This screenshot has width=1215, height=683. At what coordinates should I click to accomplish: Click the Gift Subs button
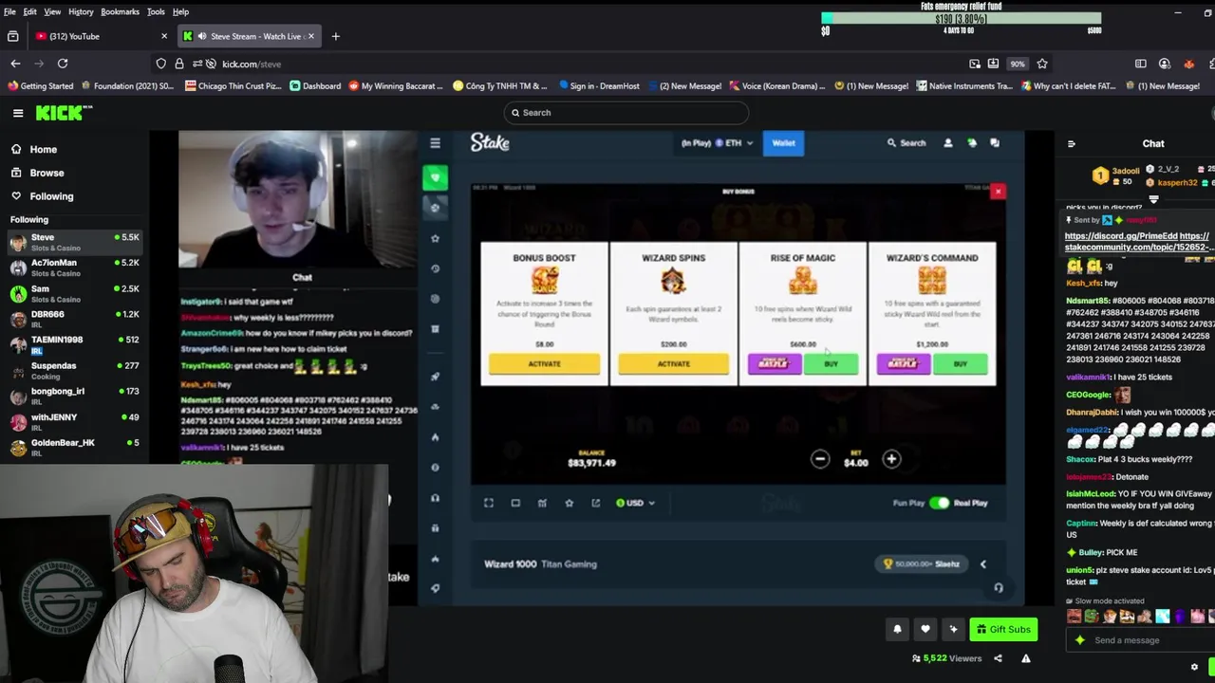coord(1003,630)
